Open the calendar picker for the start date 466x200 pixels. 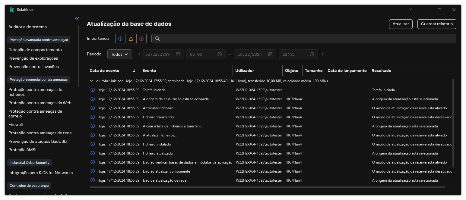coord(178,54)
